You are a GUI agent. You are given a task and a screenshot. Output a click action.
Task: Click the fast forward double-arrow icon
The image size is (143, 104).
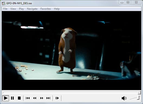point(42,98)
